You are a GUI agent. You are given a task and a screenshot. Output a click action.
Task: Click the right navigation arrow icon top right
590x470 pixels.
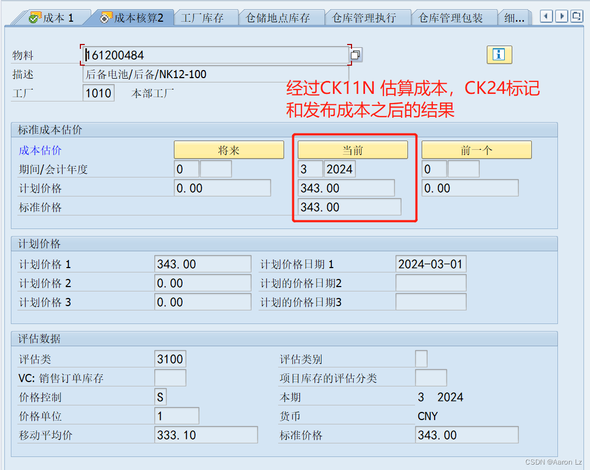click(x=561, y=16)
